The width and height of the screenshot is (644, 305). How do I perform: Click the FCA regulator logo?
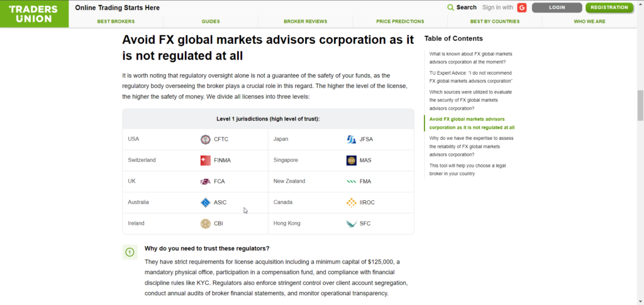tap(206, 181)
